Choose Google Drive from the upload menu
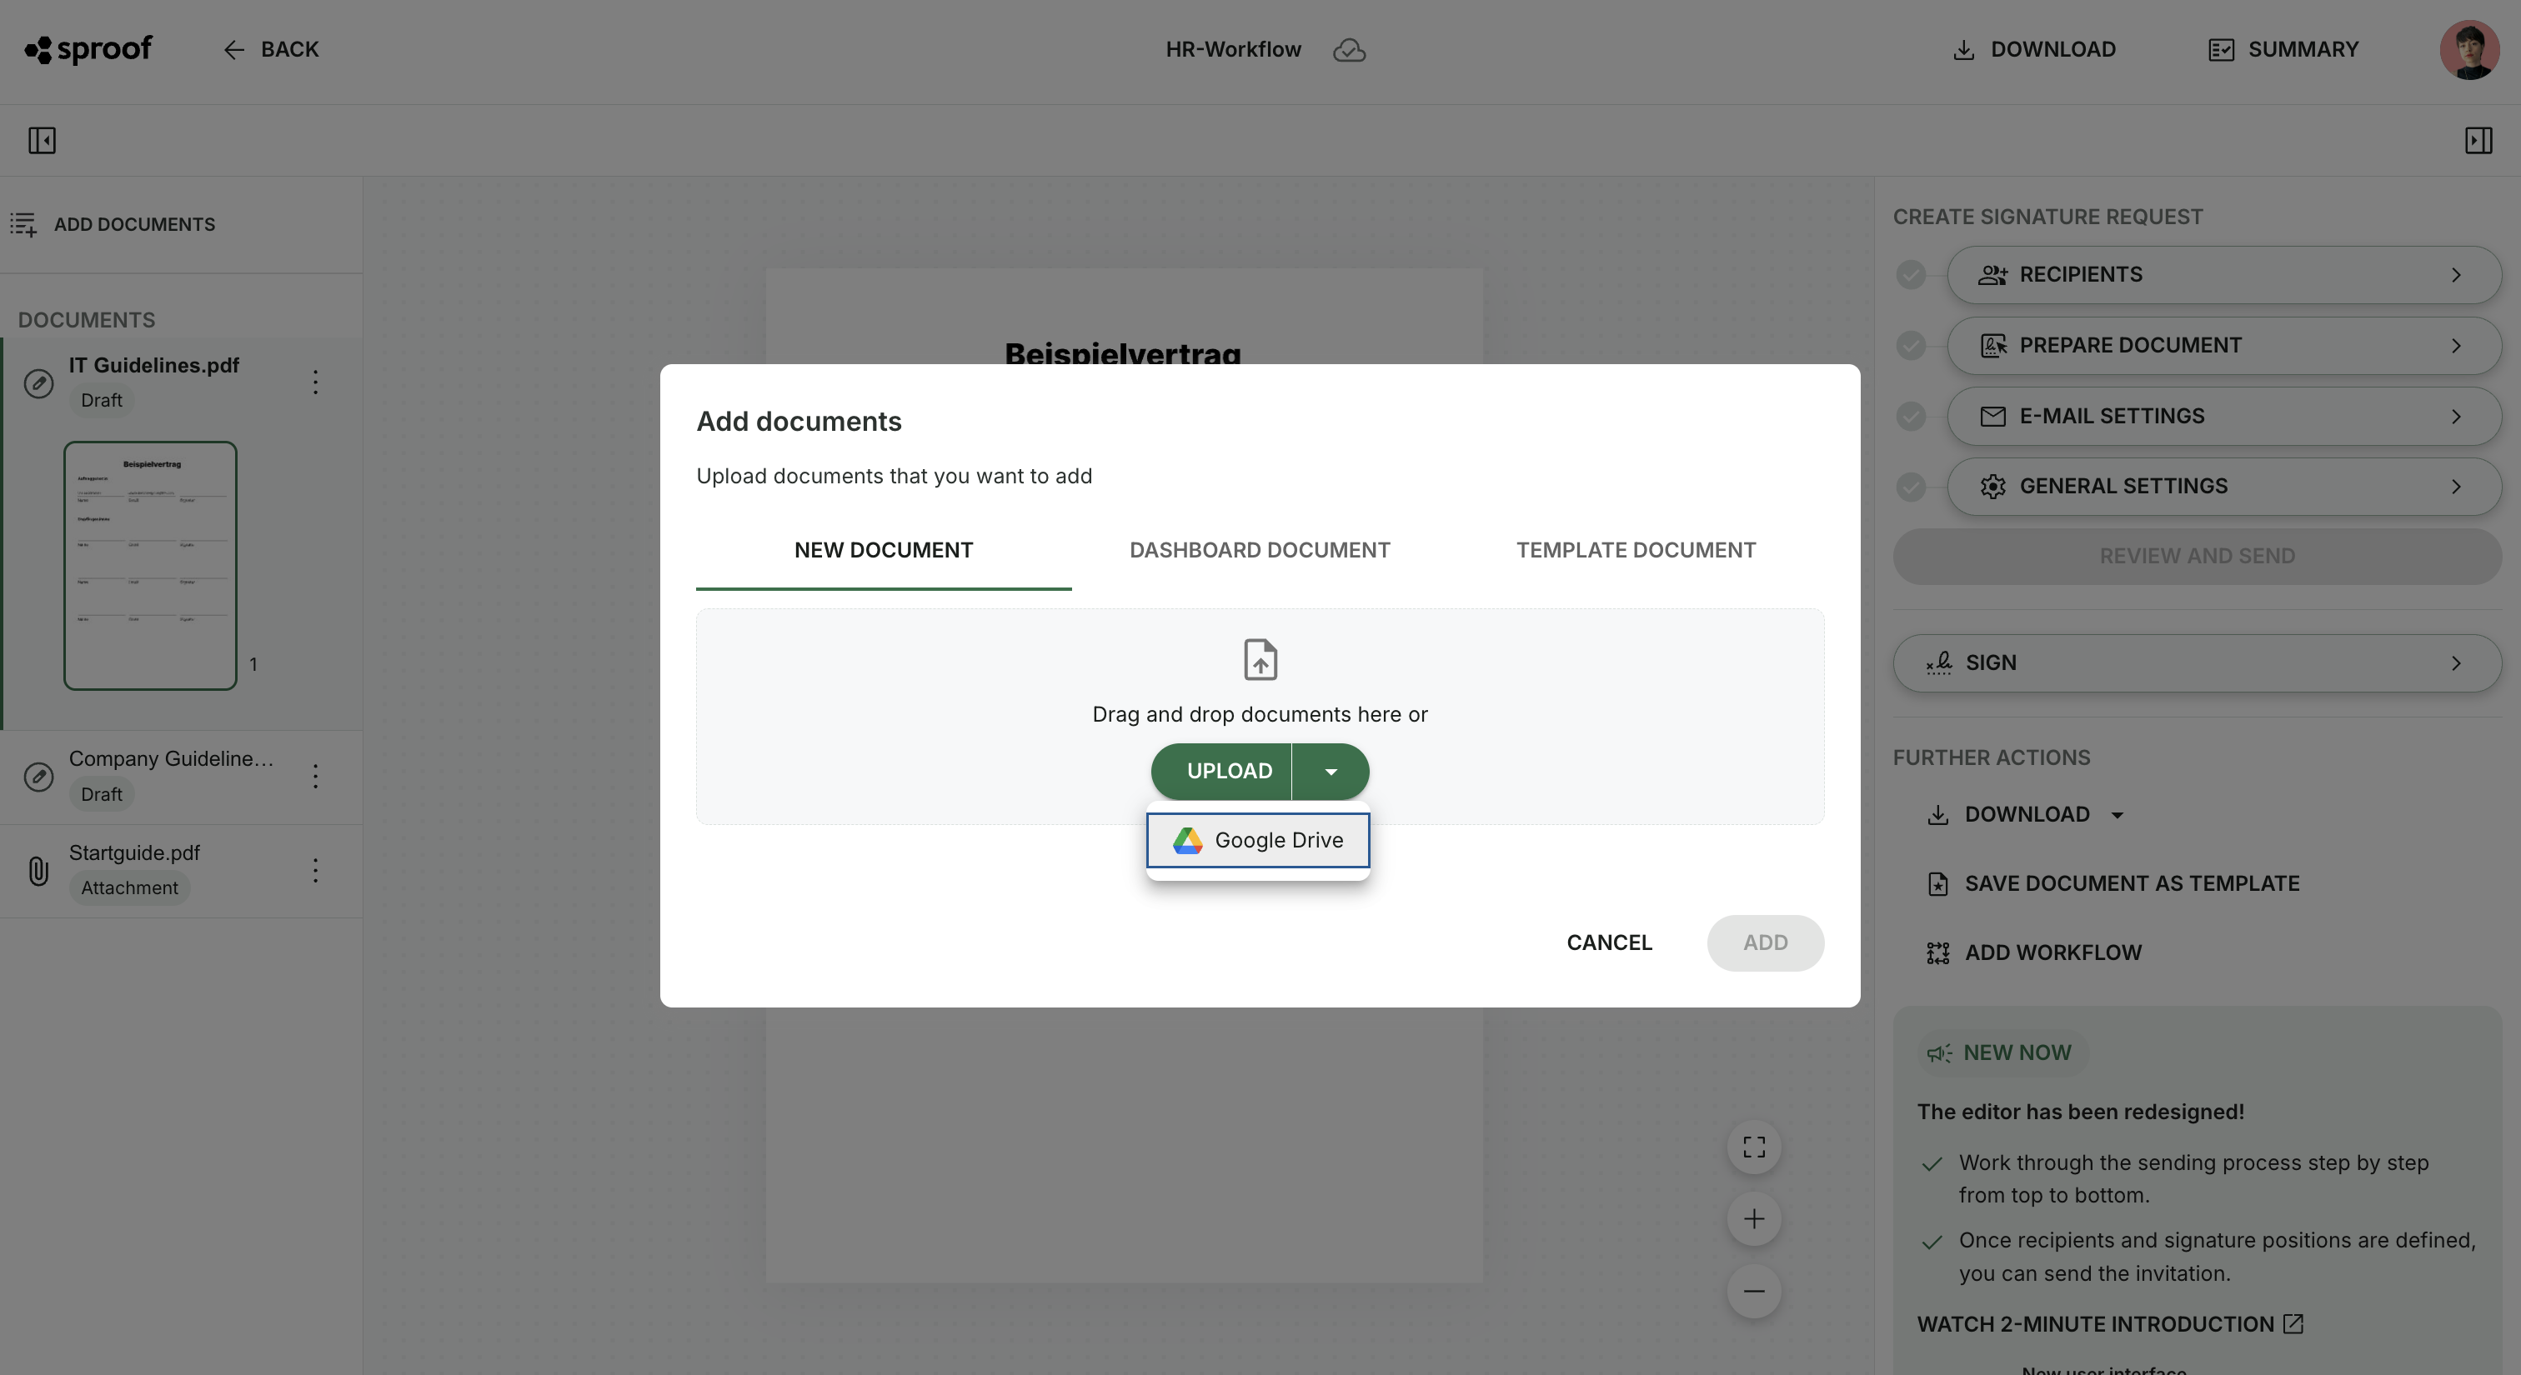 [x=1257, y=840]
